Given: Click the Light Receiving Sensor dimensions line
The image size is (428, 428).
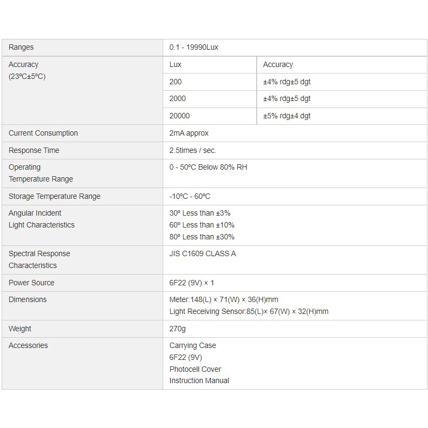Looking at the screenshot, I should tap(249, 312).
